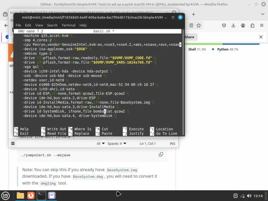Close the Share bar with X
Screen dimensions: 268x201
tap(261, 37)
